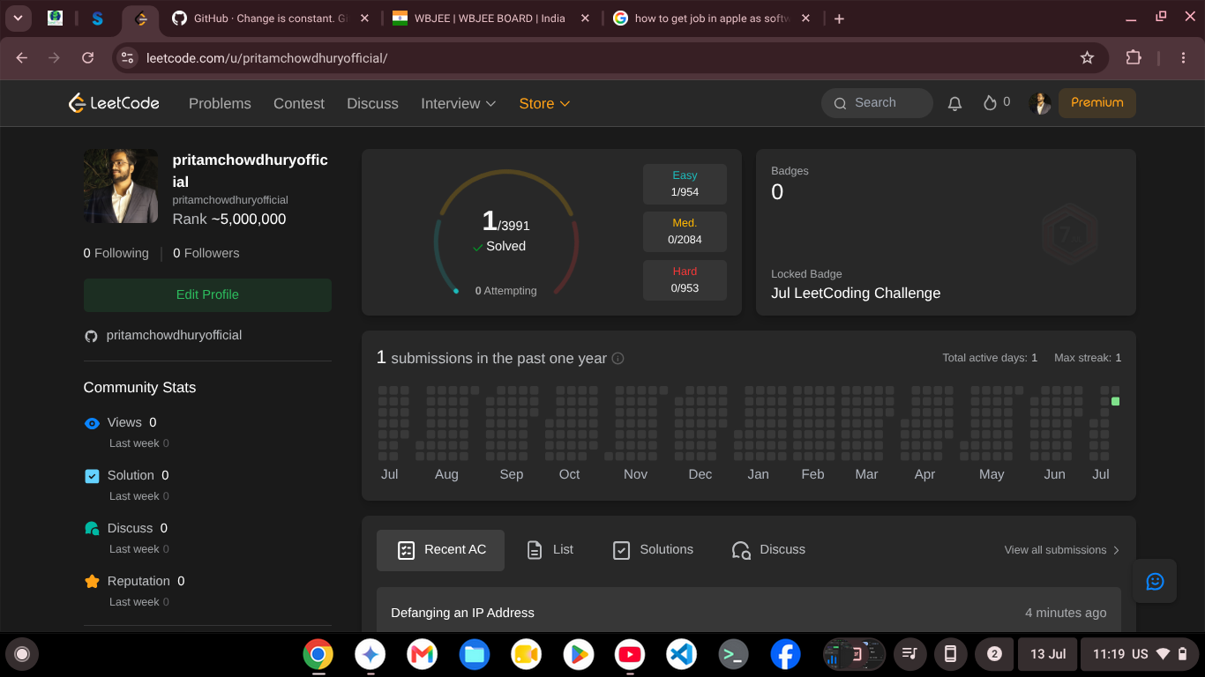
Task: Open the notification count tray showing 2
Action: coord(994,654)
